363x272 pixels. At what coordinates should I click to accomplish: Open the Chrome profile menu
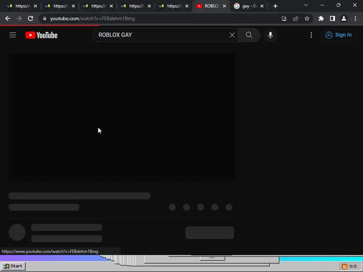pyautogui.click(x=344, y=18)
